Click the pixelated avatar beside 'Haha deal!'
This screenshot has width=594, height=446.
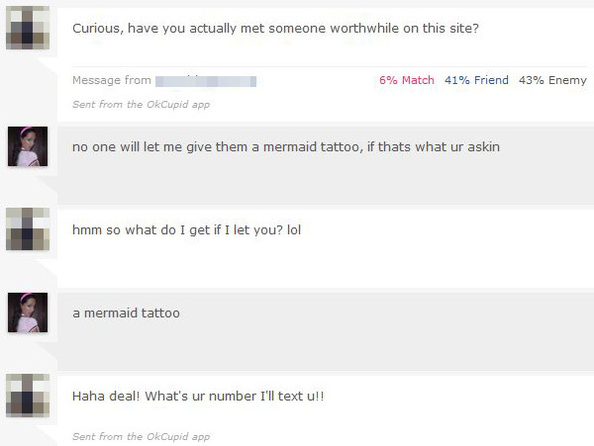(27, 396)
